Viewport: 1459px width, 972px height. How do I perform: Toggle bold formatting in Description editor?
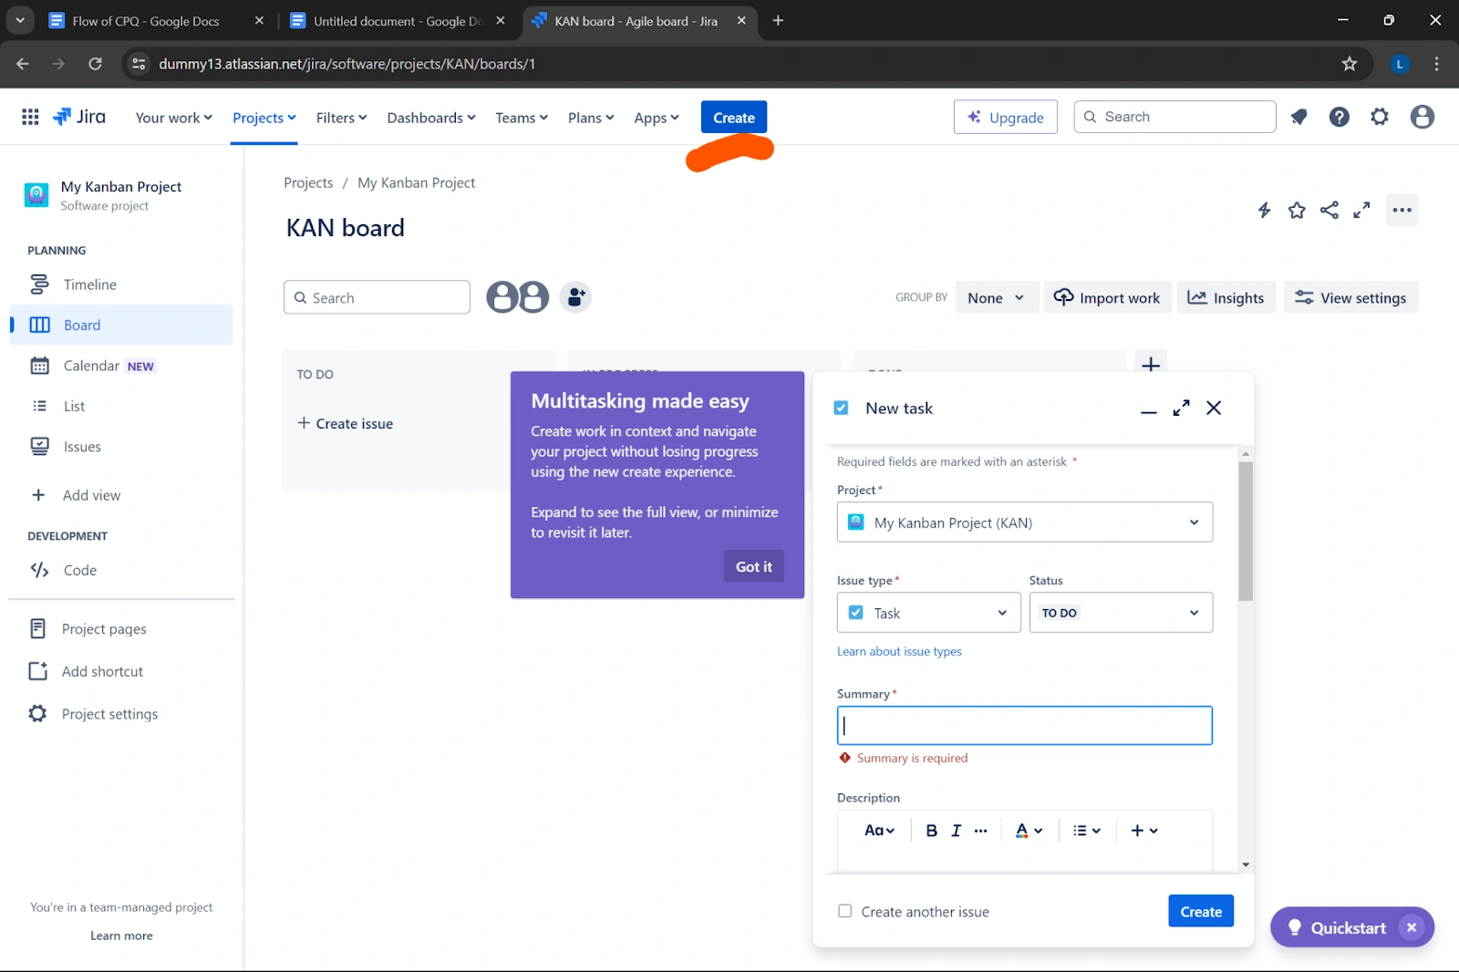[x=931, y=830]
